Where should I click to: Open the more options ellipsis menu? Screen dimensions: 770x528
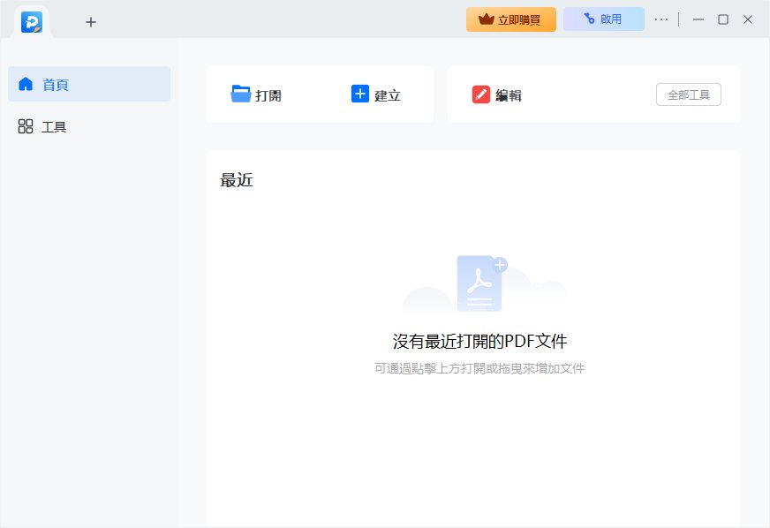(x=661, y=19)
